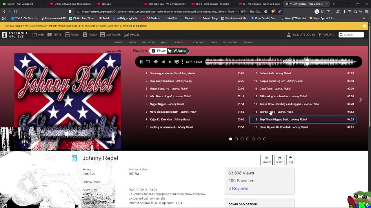Open the SOFTWARE media section
371x208 pixels.
pos(110,35)
